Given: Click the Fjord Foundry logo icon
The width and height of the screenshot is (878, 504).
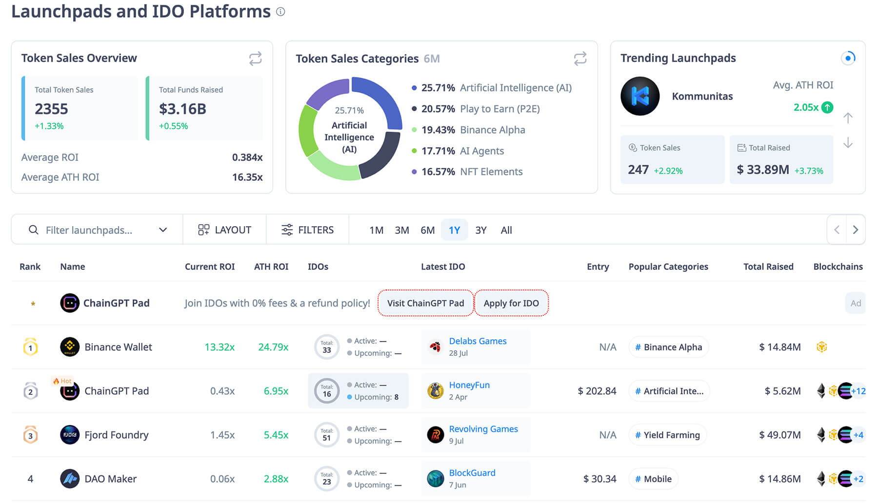Looking at the screenshot, I should coord(70,435).
